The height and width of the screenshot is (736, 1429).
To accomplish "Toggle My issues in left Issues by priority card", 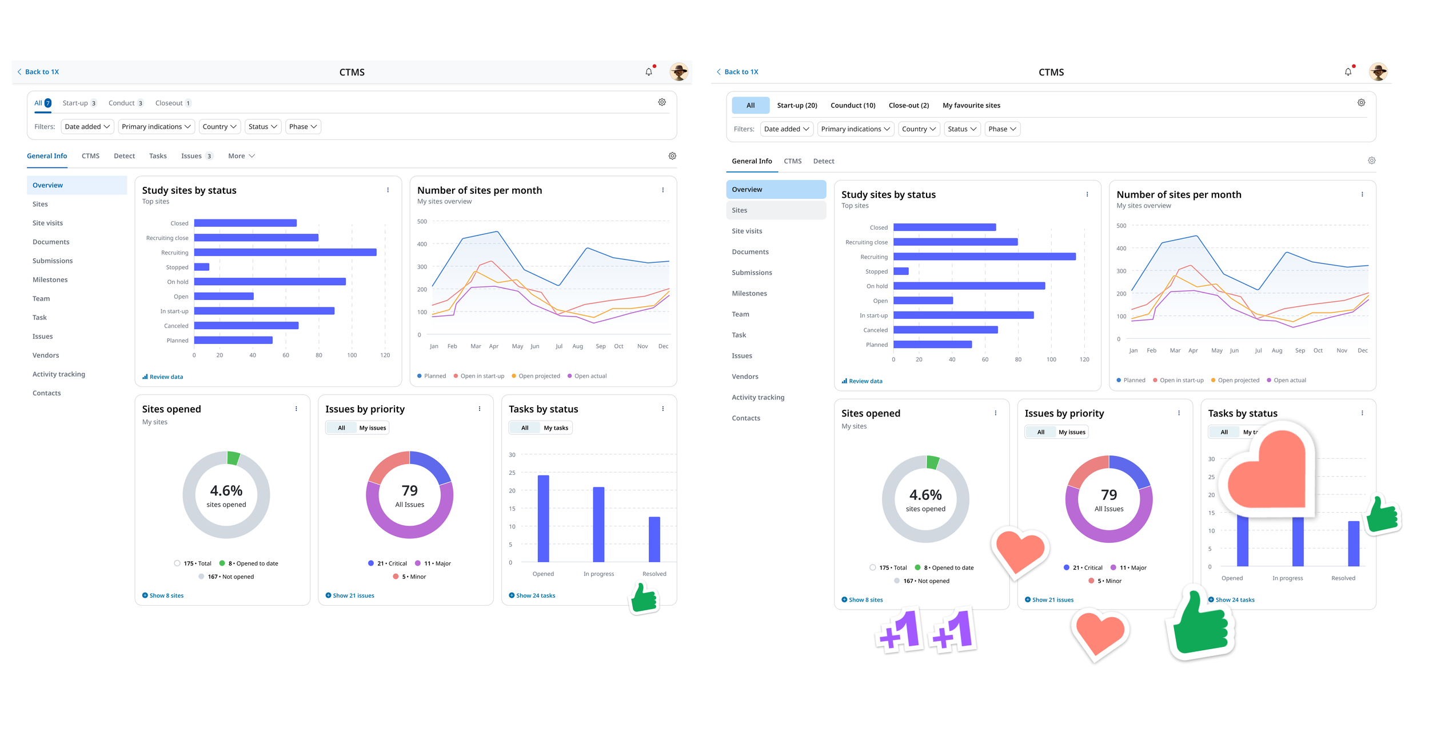I will 372,428.
